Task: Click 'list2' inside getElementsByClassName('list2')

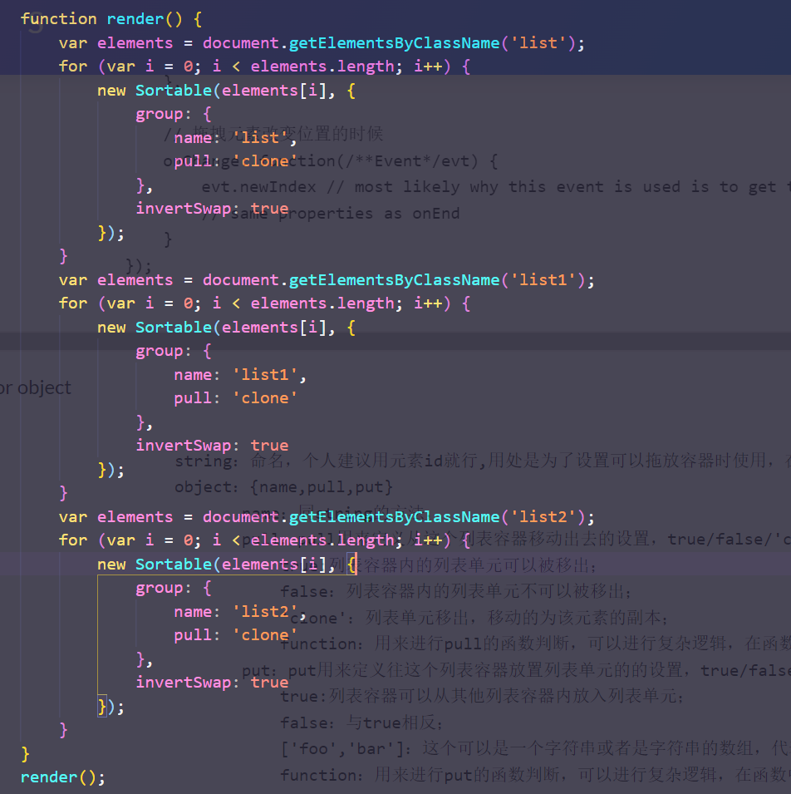Action: [x=543, y=516]
